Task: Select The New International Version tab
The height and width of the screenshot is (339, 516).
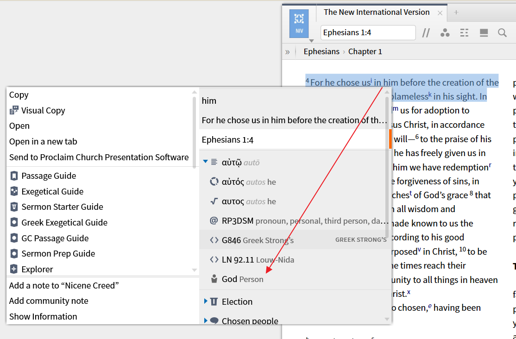Action: point(377,12)
